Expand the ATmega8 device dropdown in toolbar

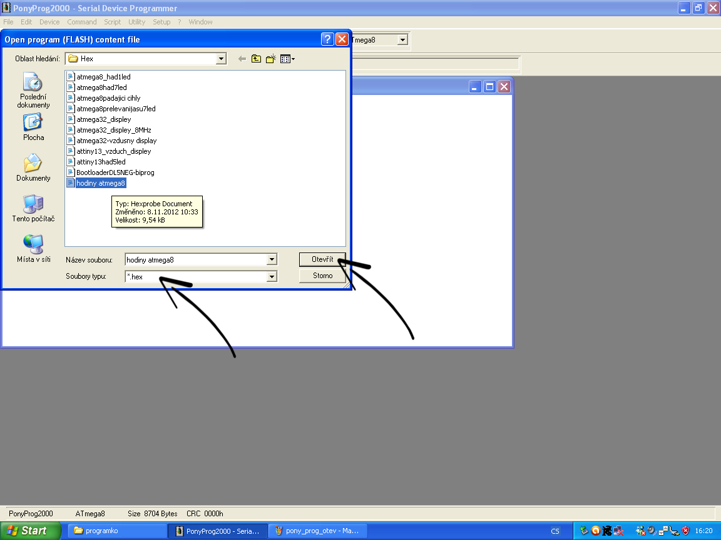click(402, 40)
